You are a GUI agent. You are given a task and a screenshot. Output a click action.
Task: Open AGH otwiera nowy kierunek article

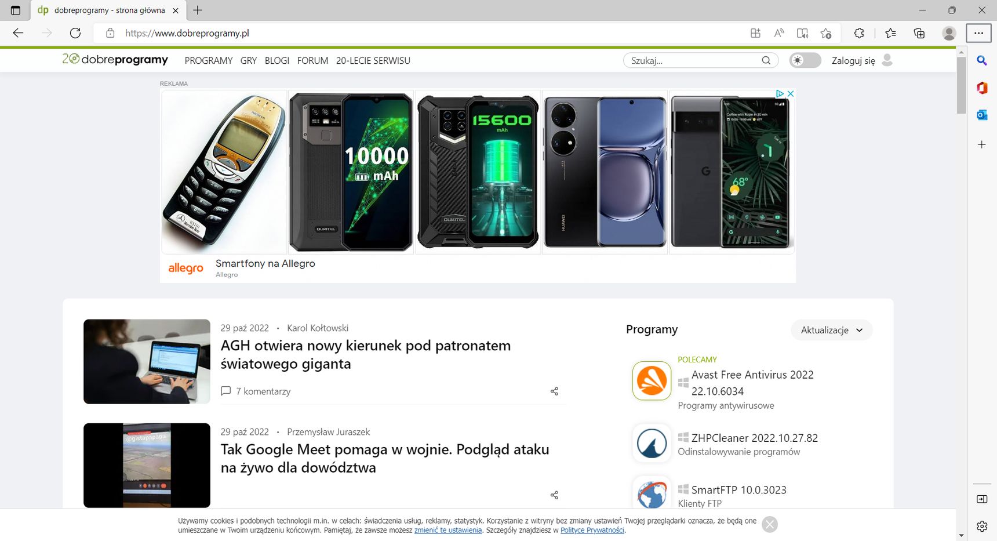coord(366,354)
